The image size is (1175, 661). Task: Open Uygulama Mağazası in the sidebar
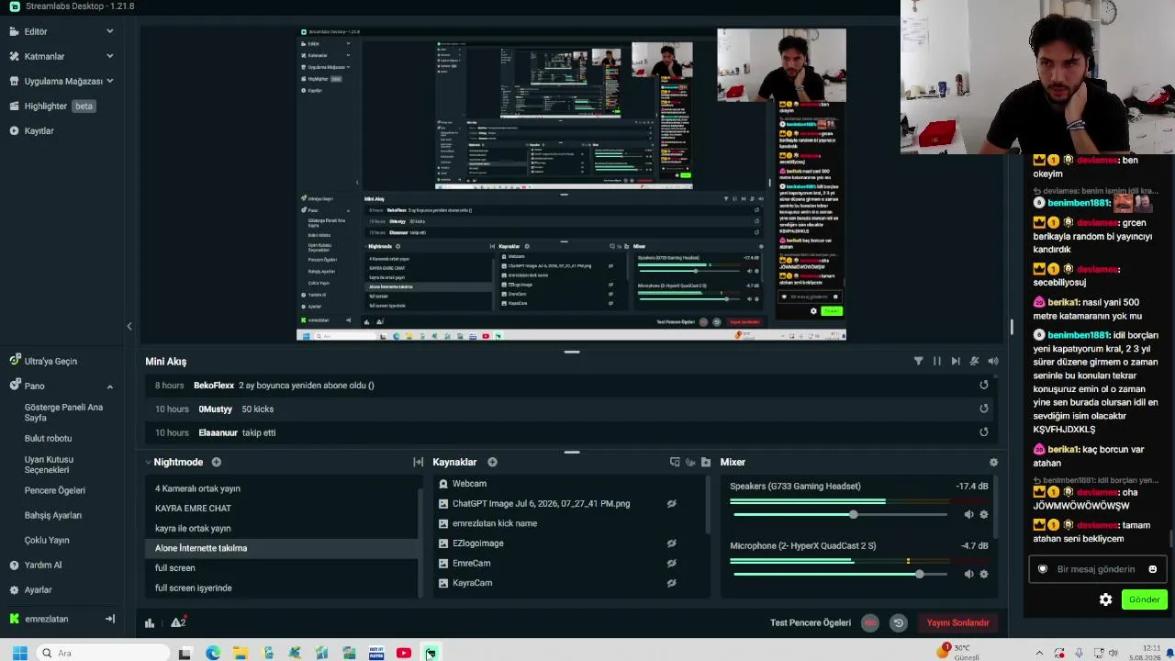62,81
